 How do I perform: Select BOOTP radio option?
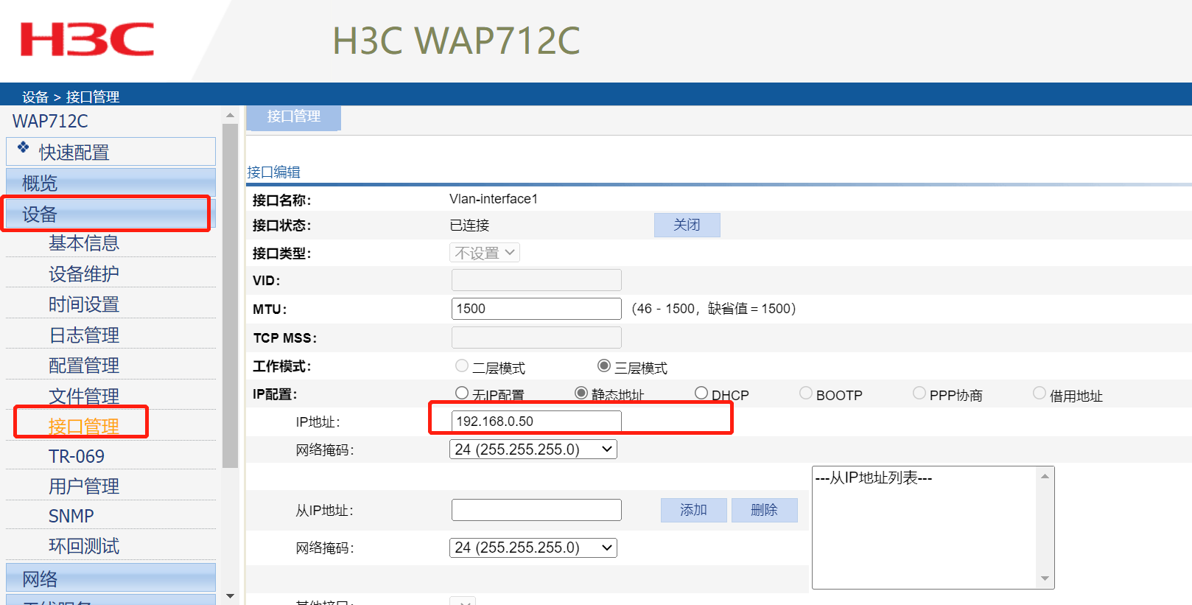806,393
